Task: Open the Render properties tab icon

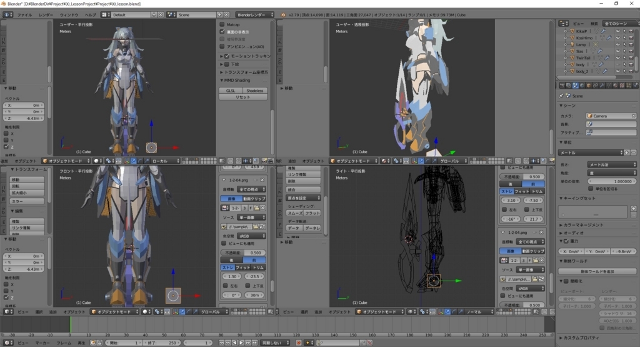Action: coord(562,85)
